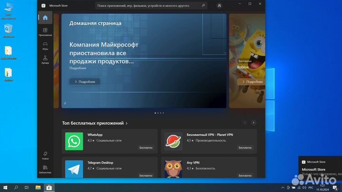
Task: Open the Roblox banner card
Action: (247, 61)
